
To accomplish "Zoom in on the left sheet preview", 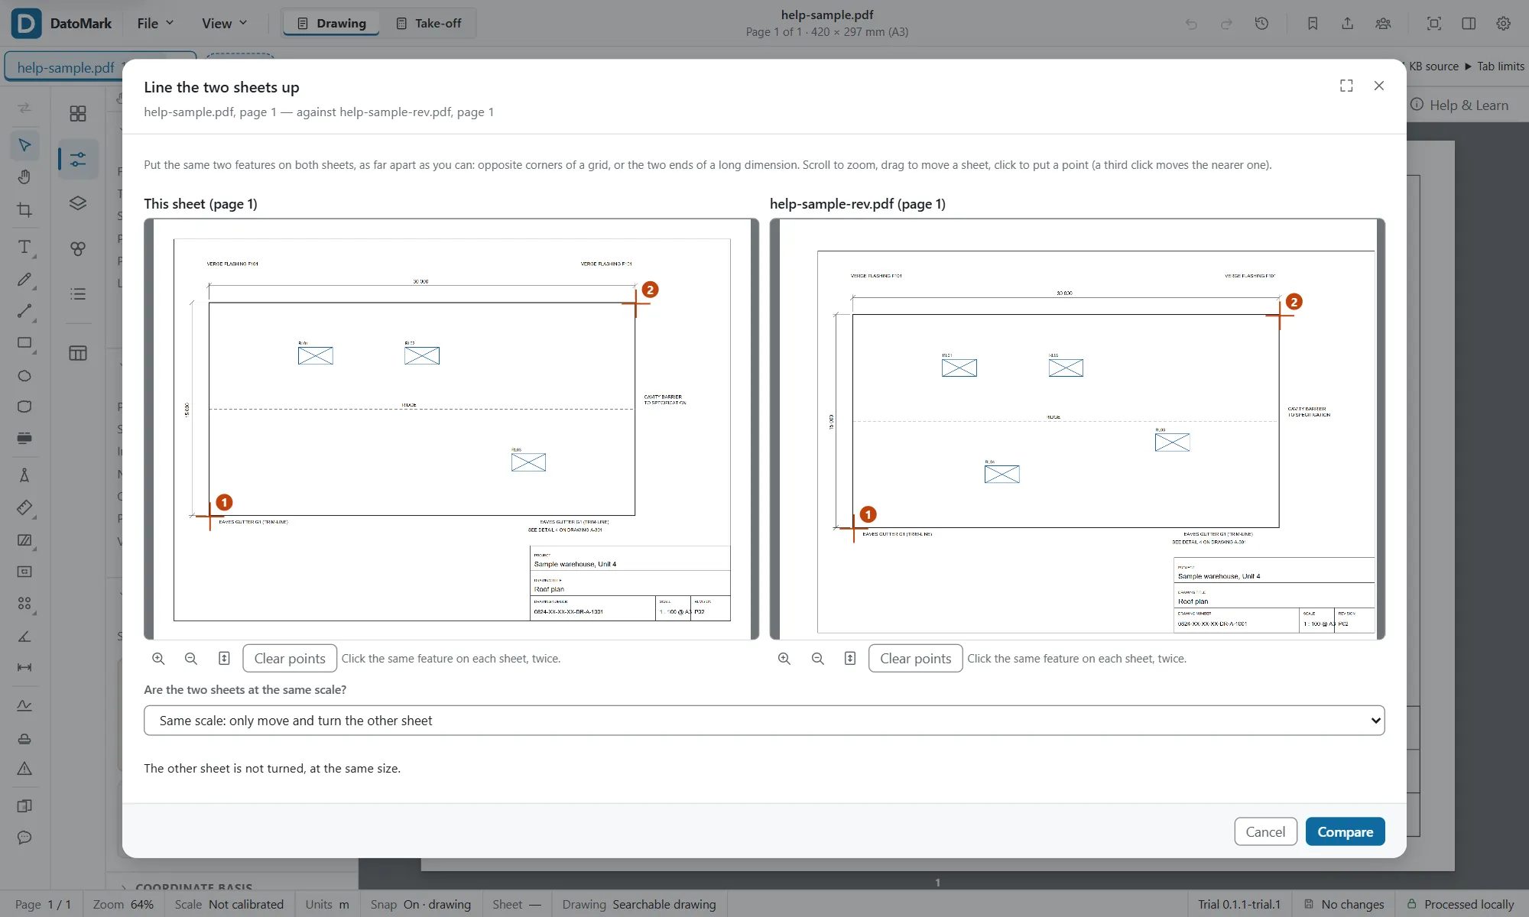I will click(158, 659).
